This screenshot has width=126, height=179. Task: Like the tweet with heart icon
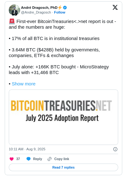[x=12, y=159]
